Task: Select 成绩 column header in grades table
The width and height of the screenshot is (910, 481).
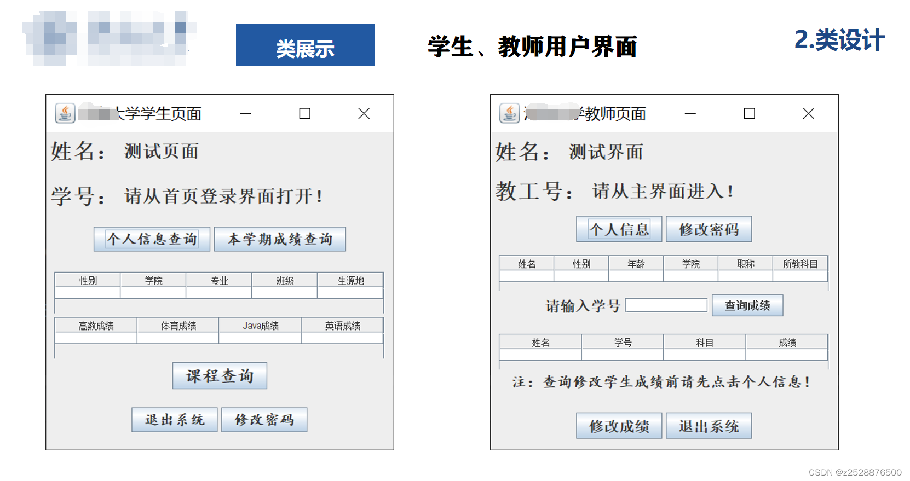Action: click(787, 343)
